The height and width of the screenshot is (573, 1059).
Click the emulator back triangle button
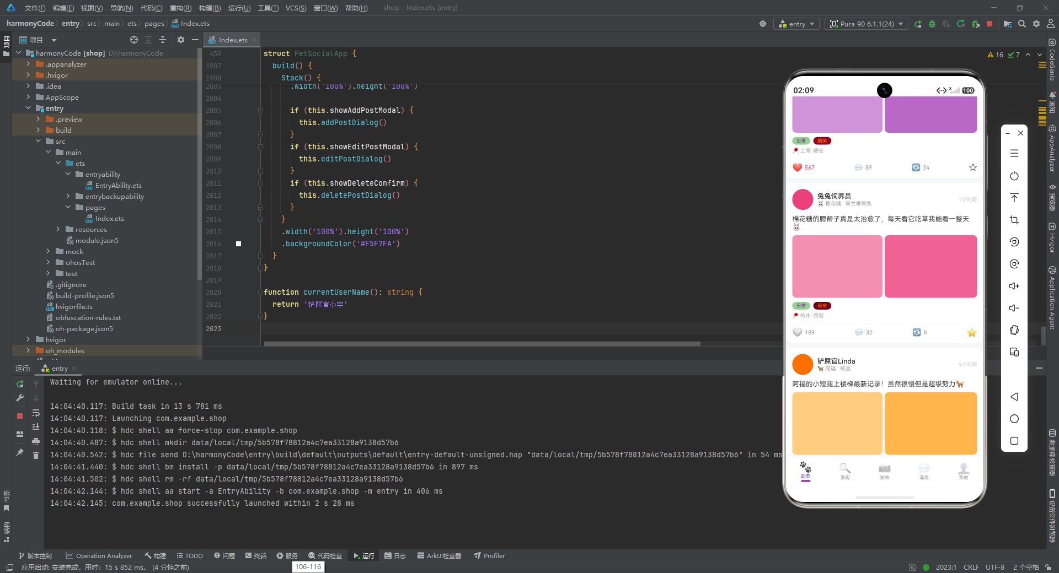click(1014, 397)
